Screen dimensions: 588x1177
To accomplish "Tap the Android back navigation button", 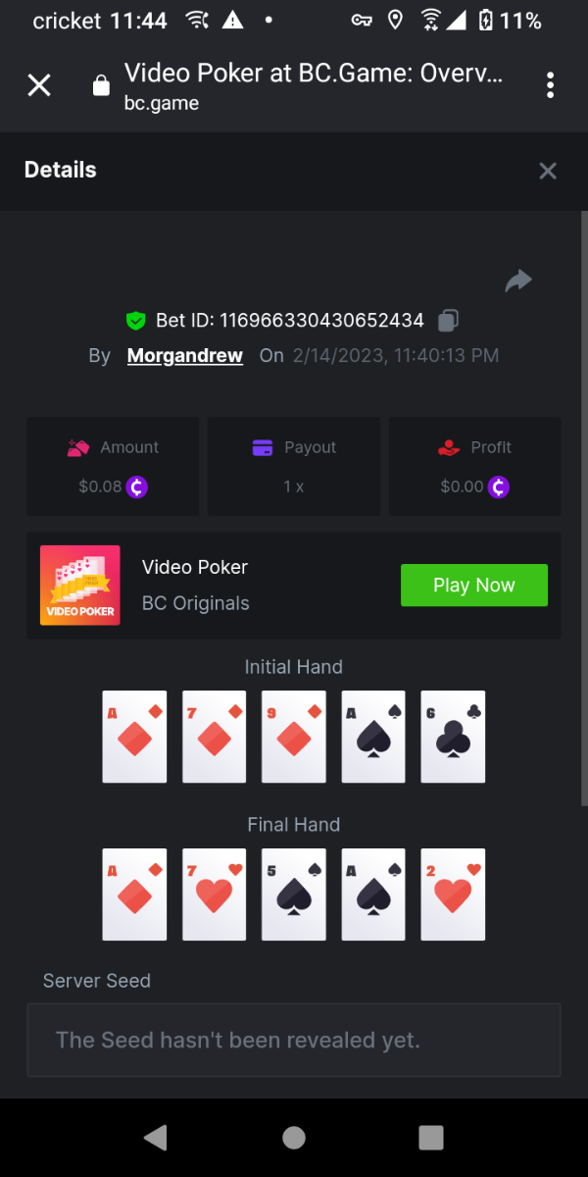I will point(155,1137).
